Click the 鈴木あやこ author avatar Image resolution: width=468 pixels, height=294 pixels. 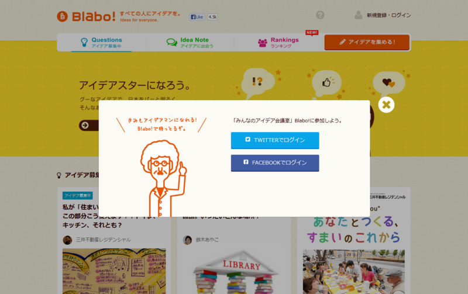coord(187,240)
